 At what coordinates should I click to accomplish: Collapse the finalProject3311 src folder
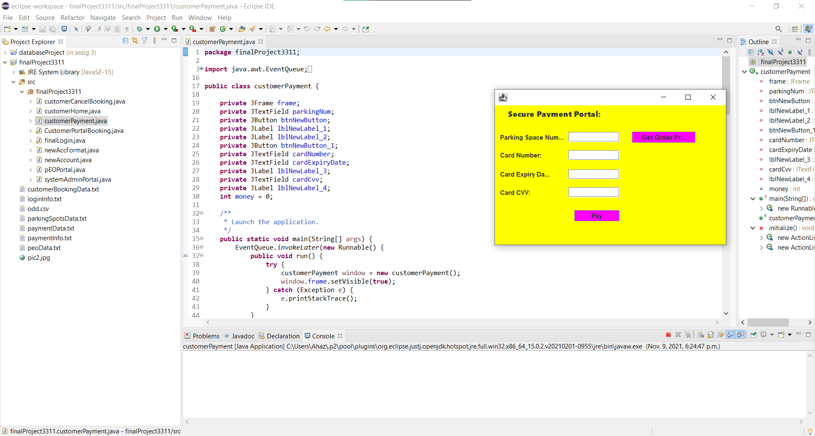pos(13,82)
